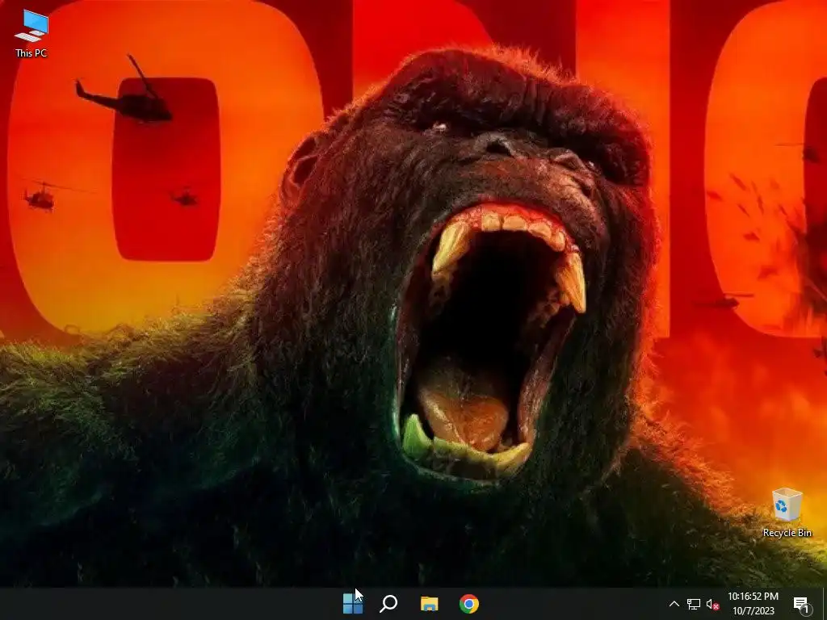The image size is (827, 620).
Task: Open the Windows Start menu
Action: click(352, 604)
